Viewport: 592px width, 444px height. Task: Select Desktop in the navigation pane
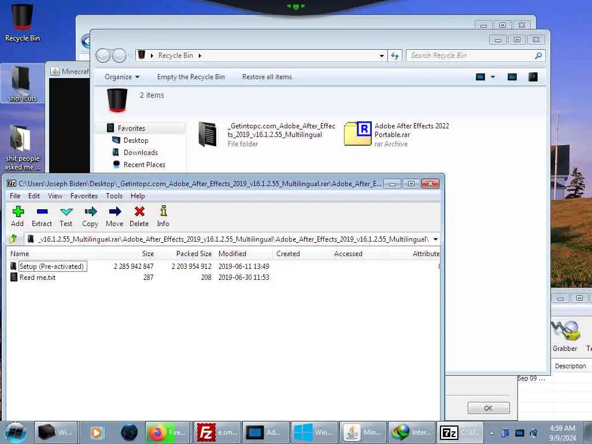135,140
